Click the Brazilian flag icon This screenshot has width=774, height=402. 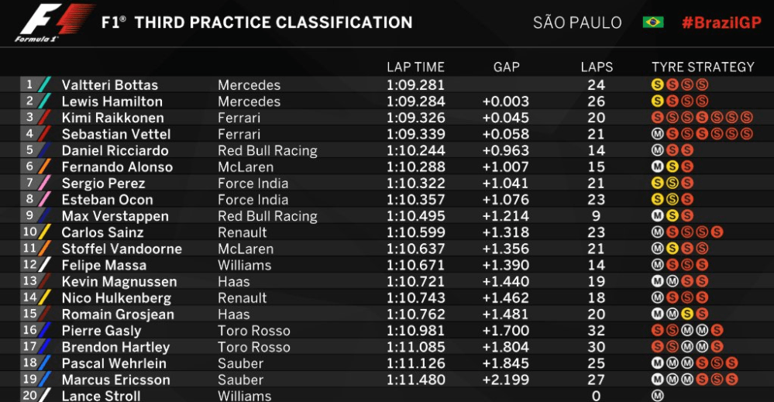pyautogui.click(x=653, y=22)
